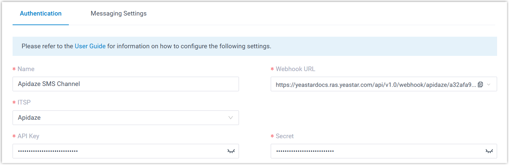Click the 'Name' field label
Image resolution: width=509 pixels, height=165 pixels.
click(x=26, y=69)
